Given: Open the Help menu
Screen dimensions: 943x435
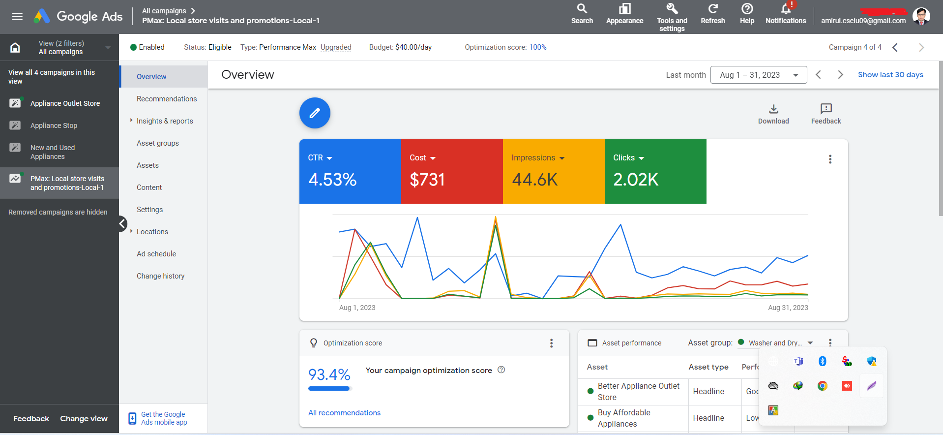Looking at the screenshot, I should [x=747, y=14].
